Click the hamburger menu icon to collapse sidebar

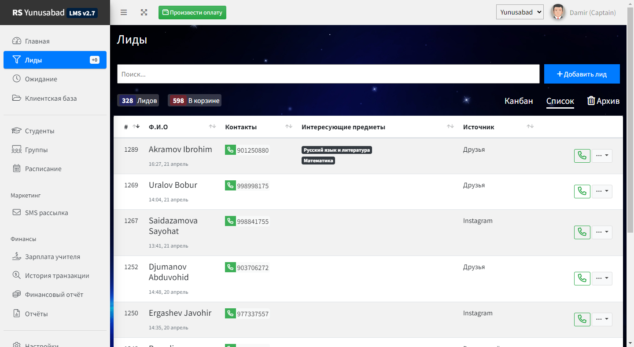tap(124, 12)
